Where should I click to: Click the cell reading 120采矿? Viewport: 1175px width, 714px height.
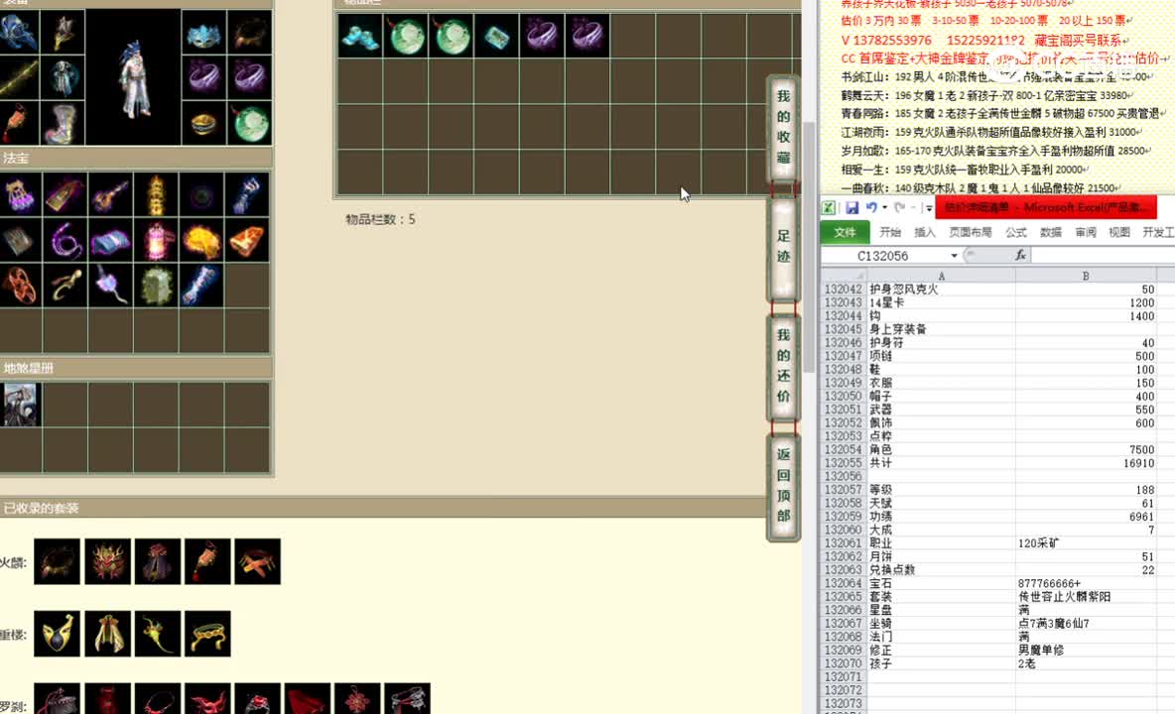pyautogui.click(x=1086, y=543)
